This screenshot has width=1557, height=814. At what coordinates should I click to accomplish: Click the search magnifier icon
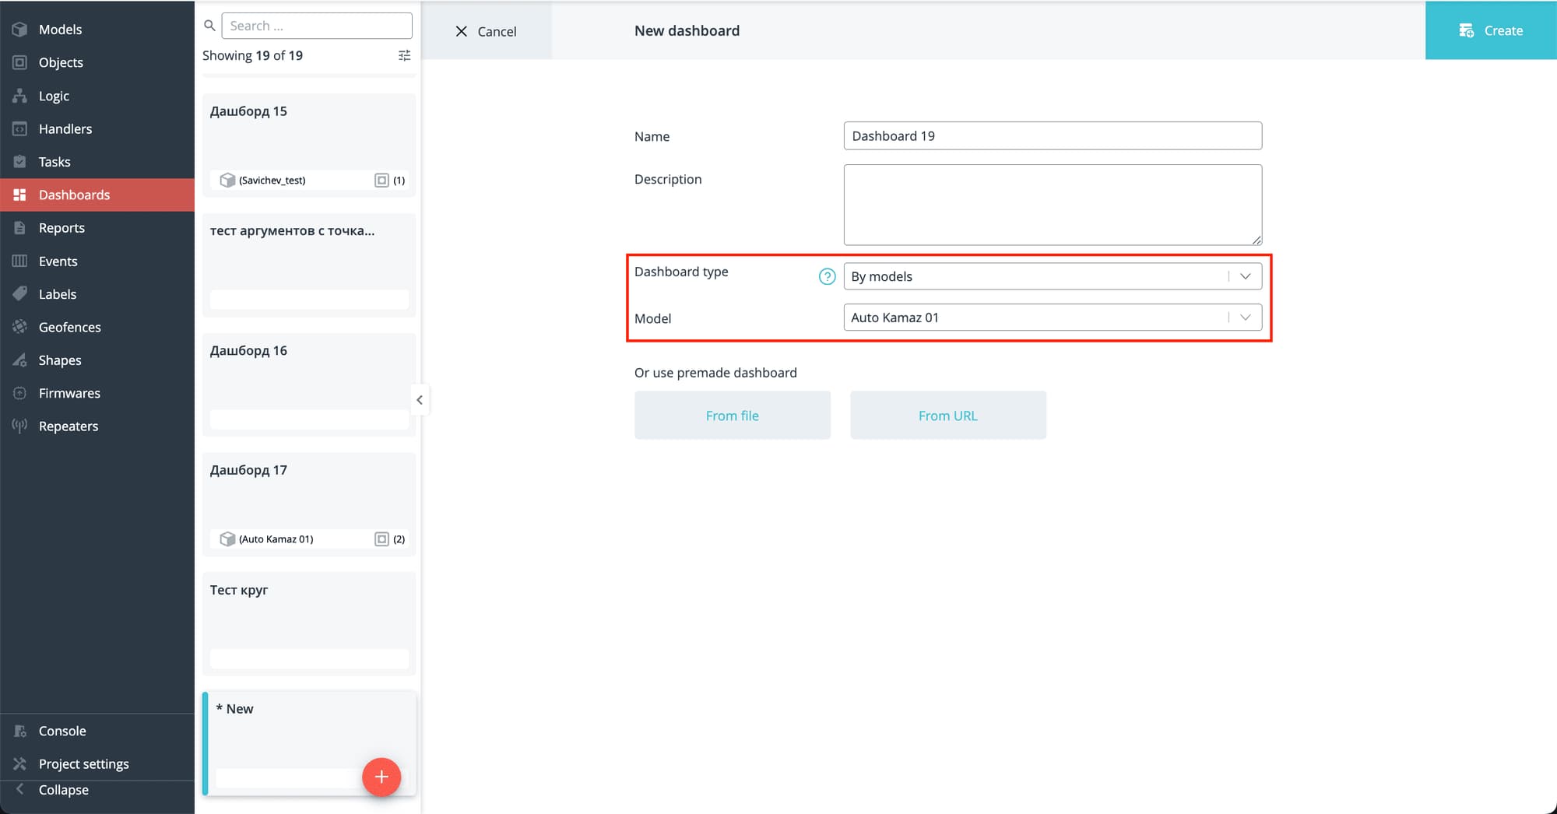click(209, 26)
